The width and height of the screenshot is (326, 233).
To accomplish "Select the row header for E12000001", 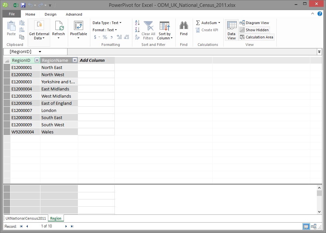I will pos(7,67).
